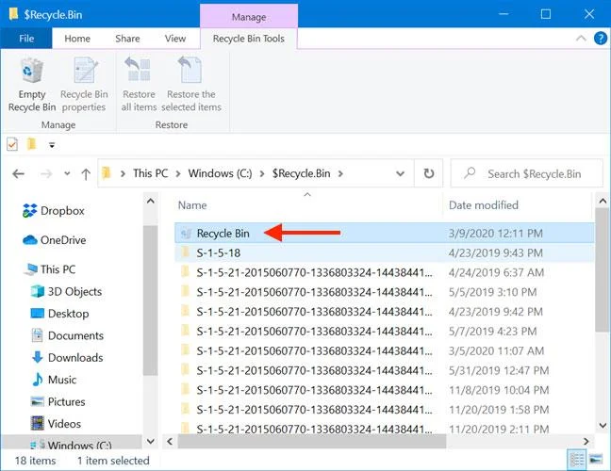This screenshot has height=471, width=611.
Task: Switch to the Home tab
Action: coord(77,38)
